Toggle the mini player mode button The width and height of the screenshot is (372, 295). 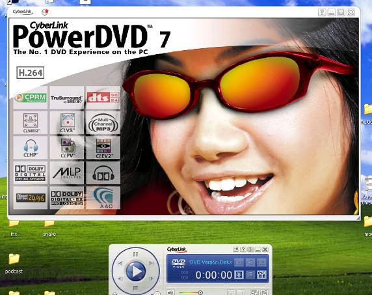(x=236, y=249)
